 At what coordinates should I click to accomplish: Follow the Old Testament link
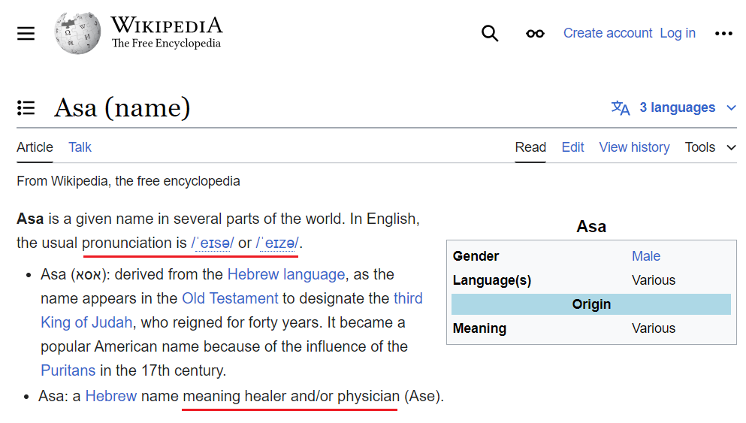231,298
